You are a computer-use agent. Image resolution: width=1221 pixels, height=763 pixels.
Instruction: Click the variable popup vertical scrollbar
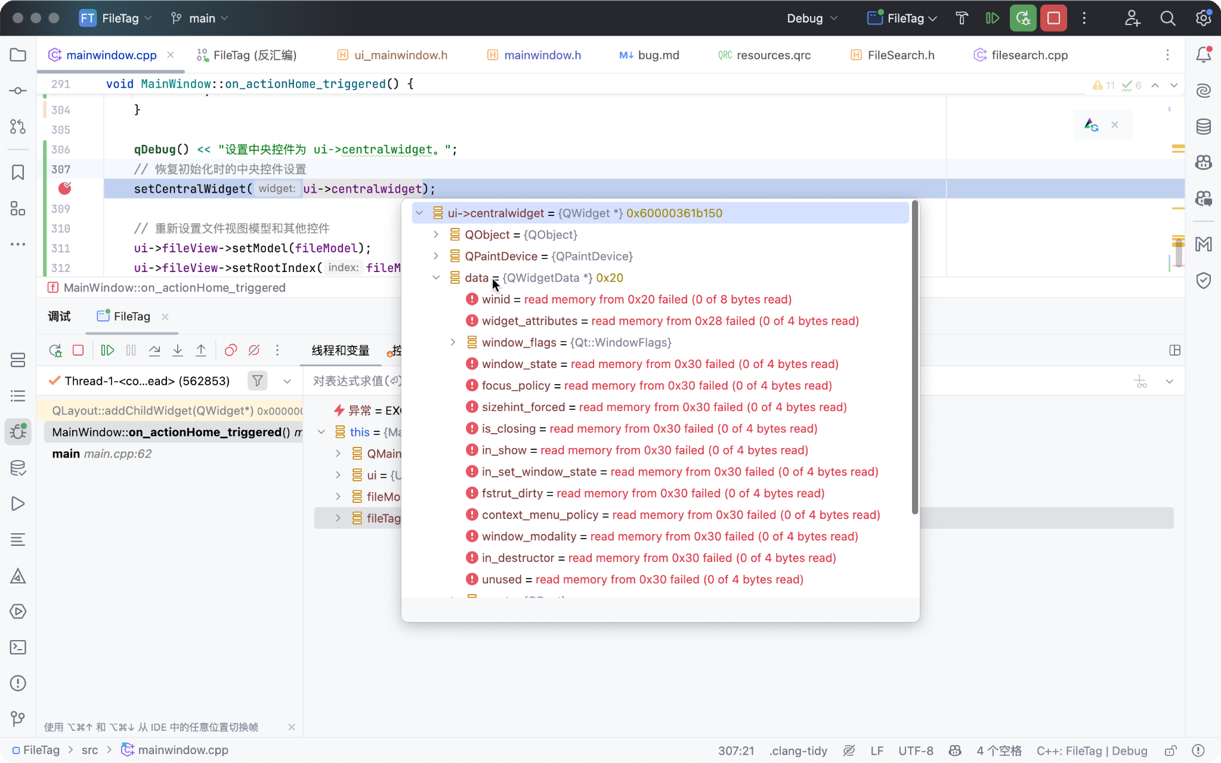pyautogui.click(x=914, y=358)
